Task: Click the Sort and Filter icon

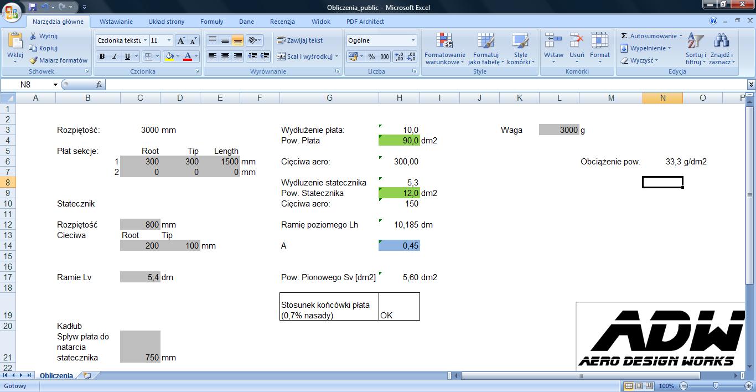Action: [695, 42]
